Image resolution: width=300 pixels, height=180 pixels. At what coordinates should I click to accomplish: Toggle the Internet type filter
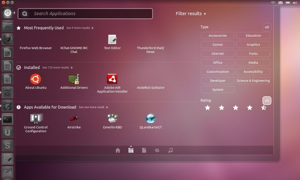217,53
